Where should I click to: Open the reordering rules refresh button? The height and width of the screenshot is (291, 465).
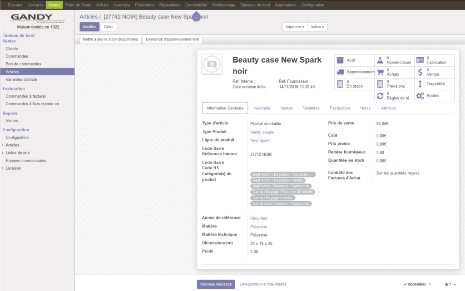coord(394,96)
